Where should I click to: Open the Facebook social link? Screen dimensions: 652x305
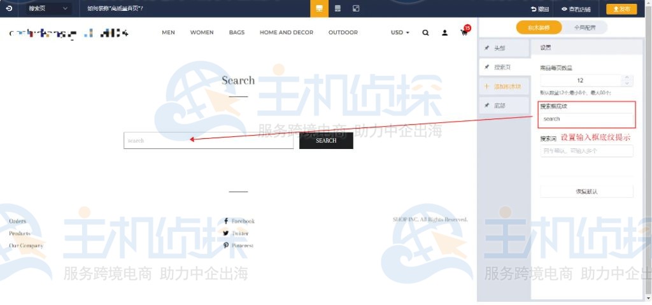click(x=243, y=221)
